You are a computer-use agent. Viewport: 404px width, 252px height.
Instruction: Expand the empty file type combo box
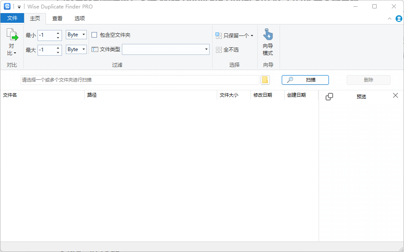click(x=206, y=49)
